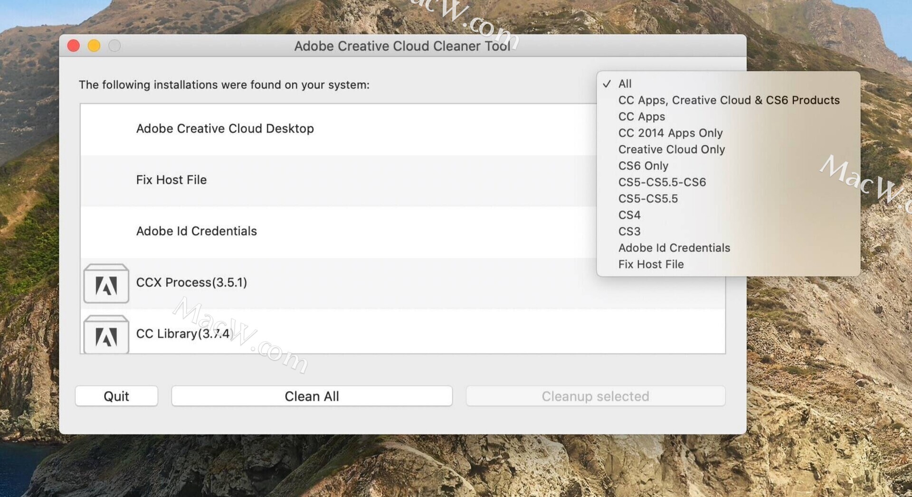This screenshot has height=497, width=912.
Task: Choose CC Apps, Creative Cloud & CS6 Products
Action: tap(728, 100)
